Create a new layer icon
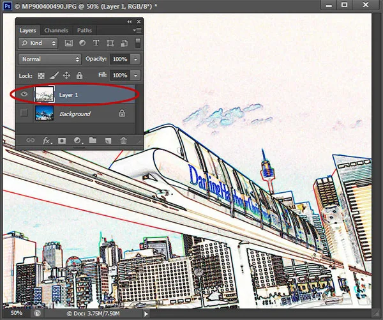 click(x=108, y=141)
